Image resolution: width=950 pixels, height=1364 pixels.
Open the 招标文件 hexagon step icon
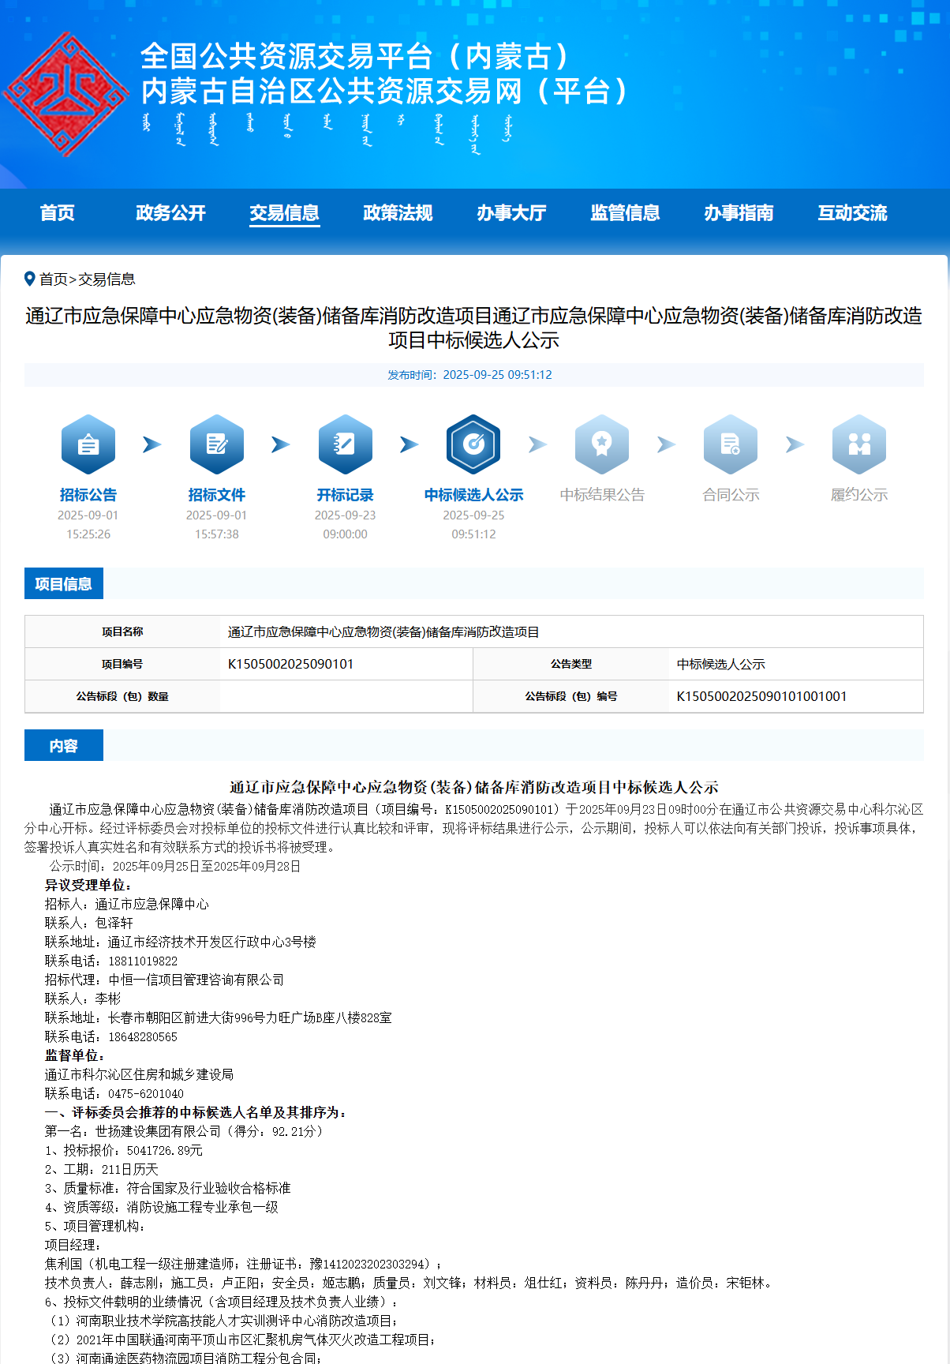click(217, 444)
